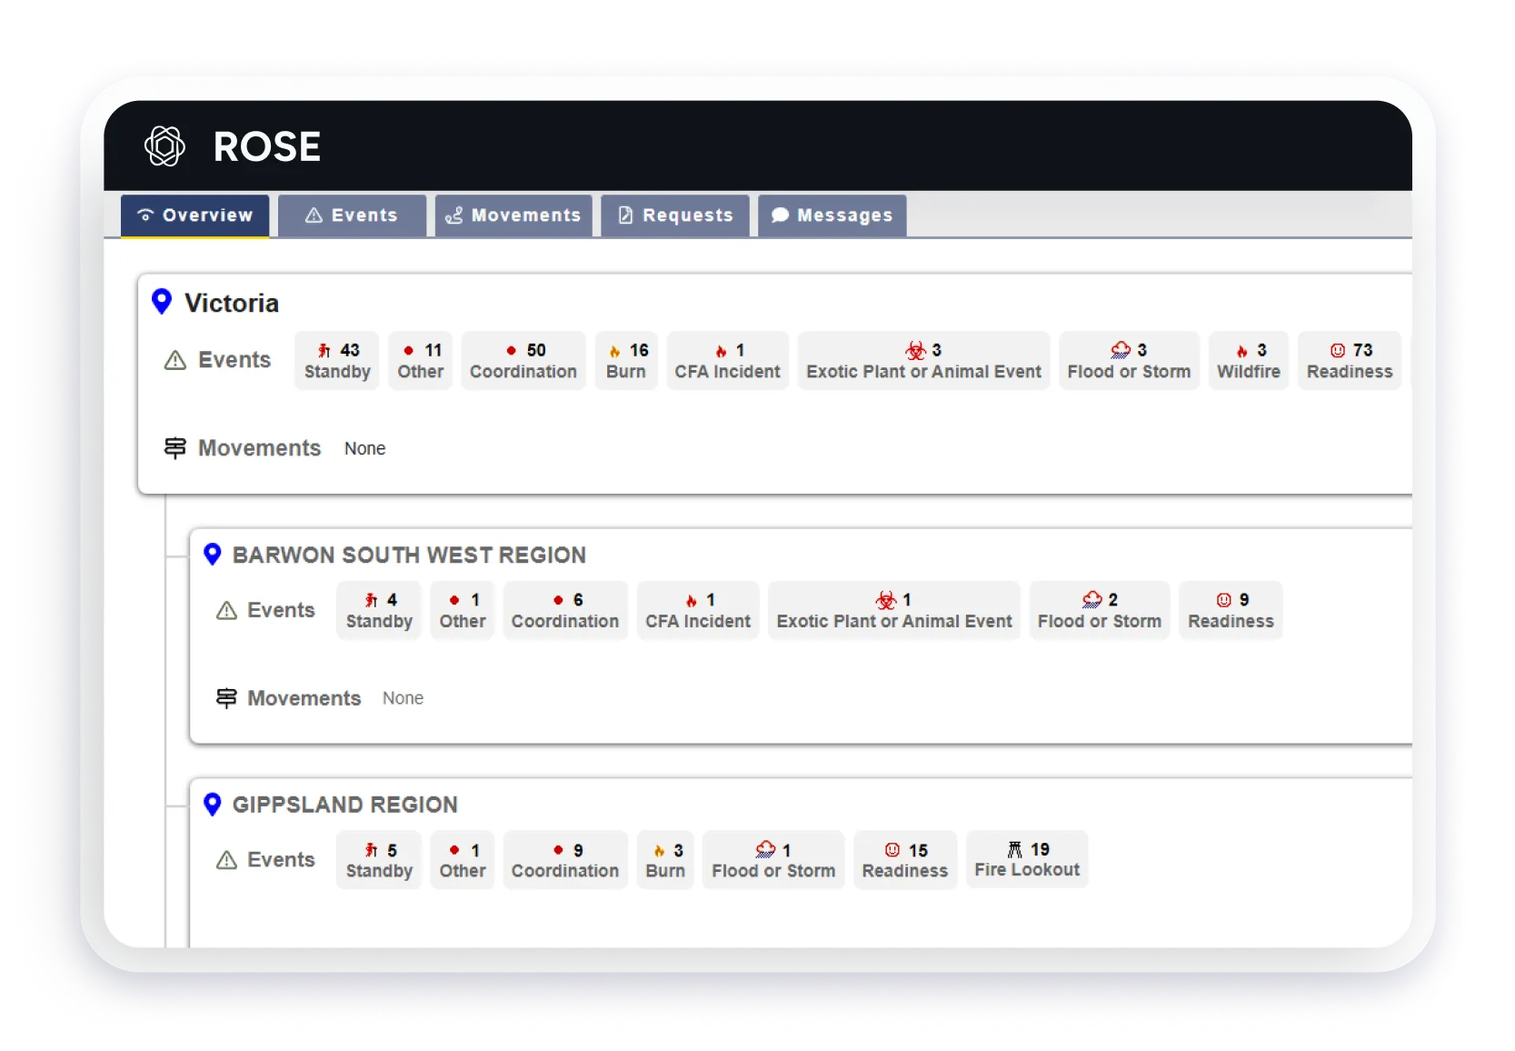The height and width of the screenshot is (1051, 1515).
Task: Open the Messages tab
Action: pos(832,215)
